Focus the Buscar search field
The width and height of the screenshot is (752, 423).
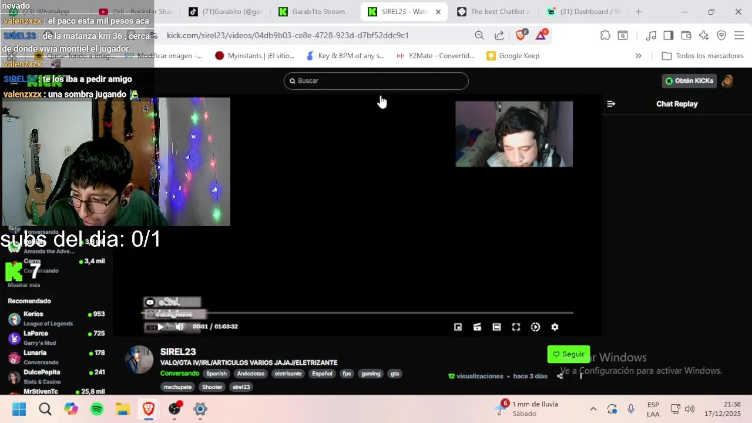pos(376,80)
